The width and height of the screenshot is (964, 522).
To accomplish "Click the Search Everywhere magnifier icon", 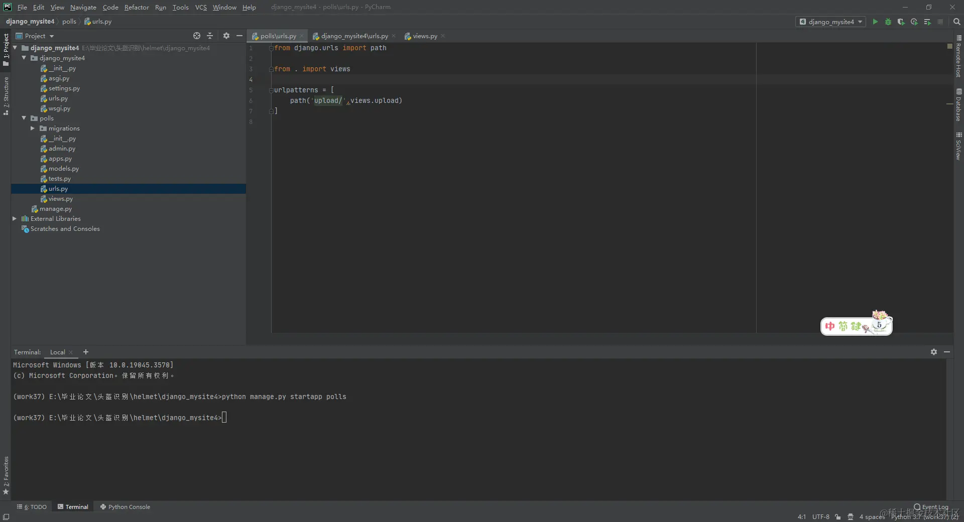I will (957, 22).
